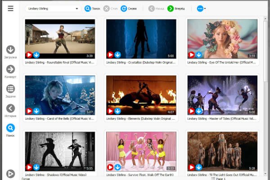Play the Carol of the Bells video
The height and width of the screenshot is (180, 270).
pos(29,111)
